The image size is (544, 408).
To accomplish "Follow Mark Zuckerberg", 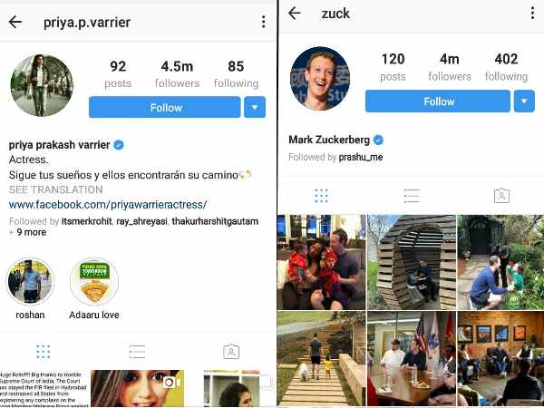I will 438,102.
